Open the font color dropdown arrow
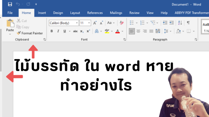This screenshot has width=209, height=117. [122, 31]
